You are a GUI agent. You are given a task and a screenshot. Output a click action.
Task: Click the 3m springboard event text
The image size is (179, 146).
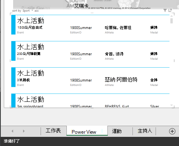tap(30, 106)
